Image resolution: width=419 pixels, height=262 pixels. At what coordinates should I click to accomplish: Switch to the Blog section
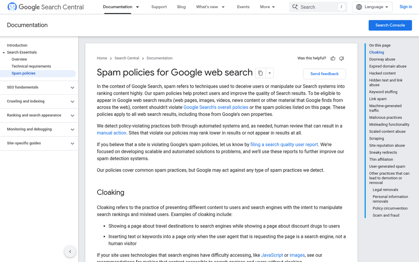click(x=181, y=7)
